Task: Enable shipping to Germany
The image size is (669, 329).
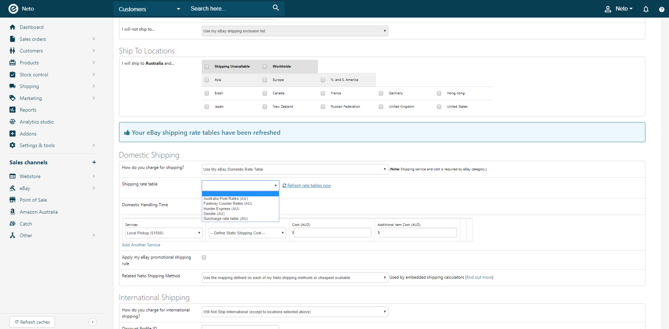Action: coord(381,93)
